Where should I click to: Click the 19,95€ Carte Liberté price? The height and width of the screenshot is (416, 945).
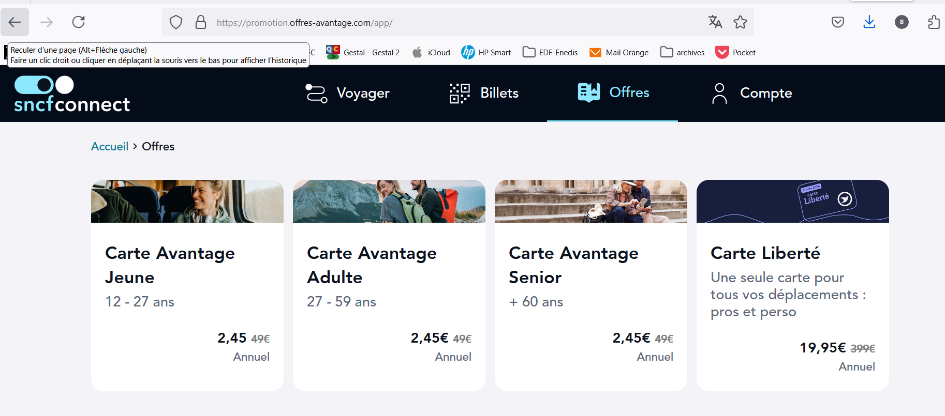click(x=823, y=348)
